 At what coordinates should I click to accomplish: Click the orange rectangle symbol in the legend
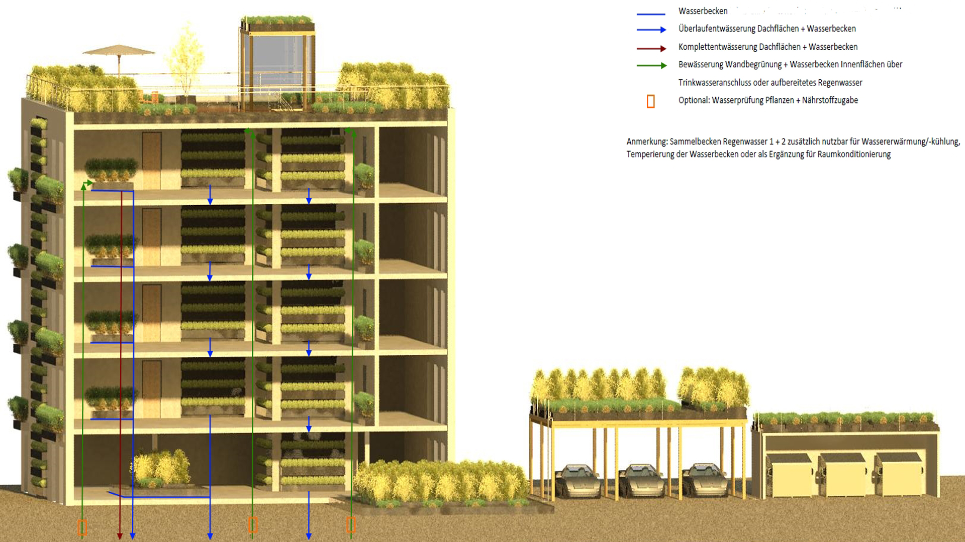[x=650, y=101]
